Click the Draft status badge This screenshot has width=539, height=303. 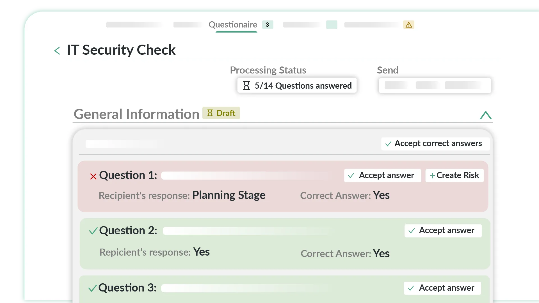(x=221, y=113)
